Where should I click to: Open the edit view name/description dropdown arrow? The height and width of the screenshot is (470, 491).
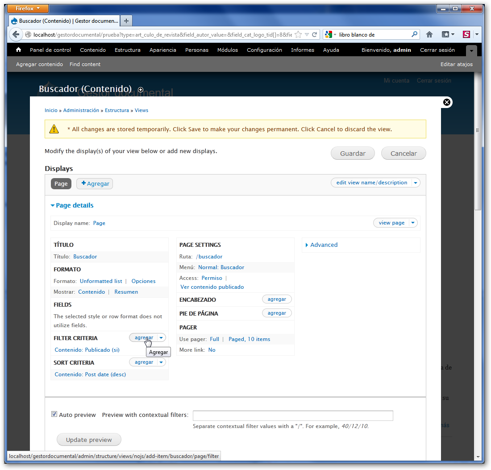pyautogui.click(x=415, y=183)
